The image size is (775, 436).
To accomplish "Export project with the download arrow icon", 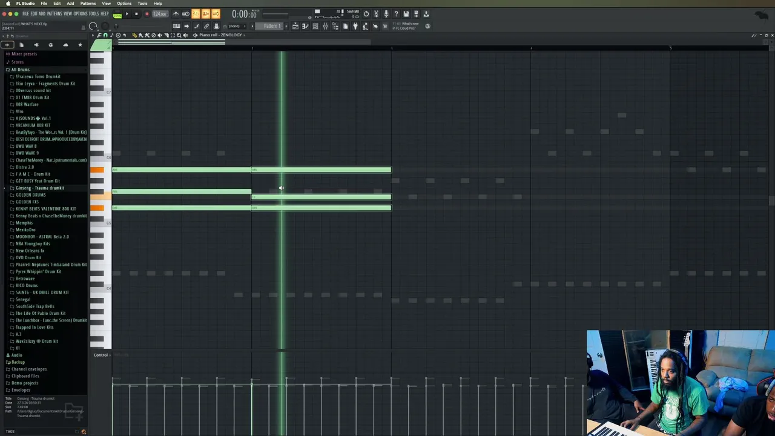I will coord(426,14).
